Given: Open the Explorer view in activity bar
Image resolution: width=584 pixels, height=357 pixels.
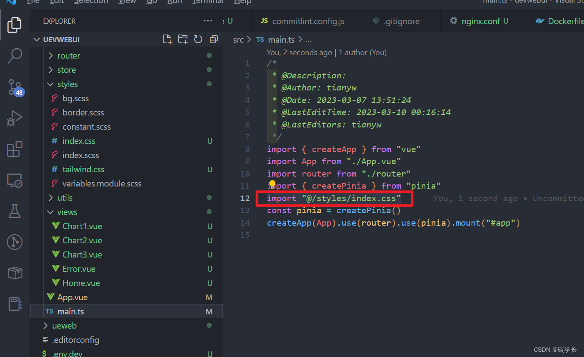Looking at the screenshot, I should 15,25.
